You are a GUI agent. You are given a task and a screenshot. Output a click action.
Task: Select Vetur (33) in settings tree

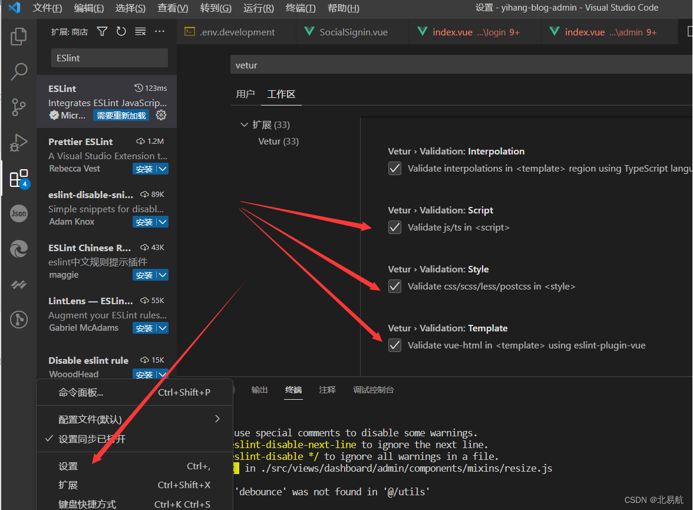(278, 142)
